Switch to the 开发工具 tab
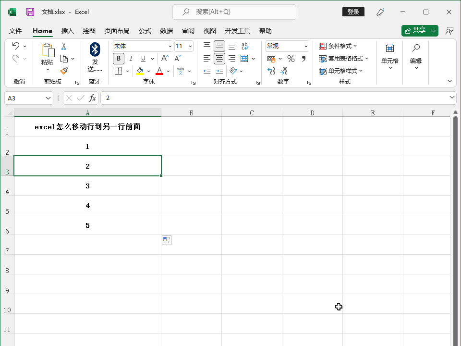461x346 pixels. 237,31
